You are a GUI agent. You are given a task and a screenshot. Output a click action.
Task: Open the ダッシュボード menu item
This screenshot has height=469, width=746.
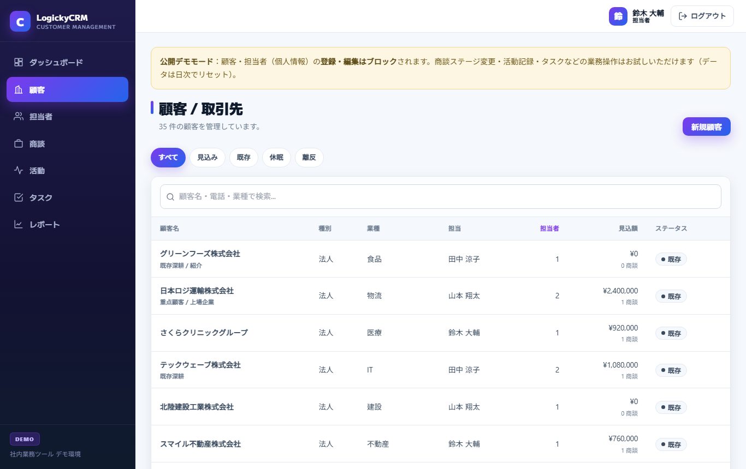tap(67, 62)
